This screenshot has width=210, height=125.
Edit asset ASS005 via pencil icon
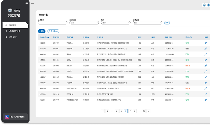tap(206, 66)
